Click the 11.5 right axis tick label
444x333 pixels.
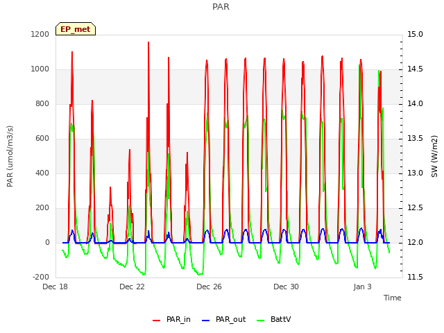[x=415, y=277]
